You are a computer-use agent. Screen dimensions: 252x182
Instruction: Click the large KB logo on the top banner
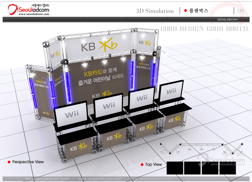99,45
